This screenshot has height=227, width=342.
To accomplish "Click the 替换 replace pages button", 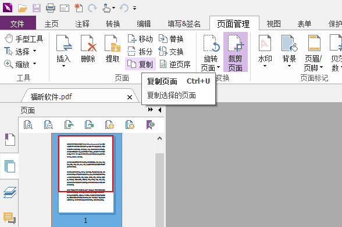I will [171, 39].
